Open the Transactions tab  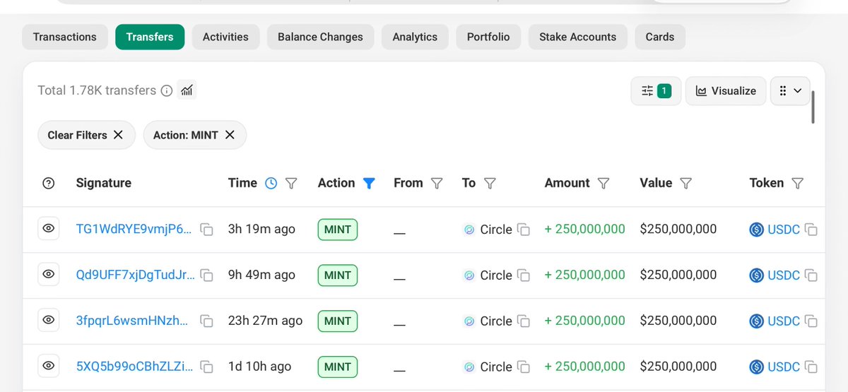coord(65,37)
